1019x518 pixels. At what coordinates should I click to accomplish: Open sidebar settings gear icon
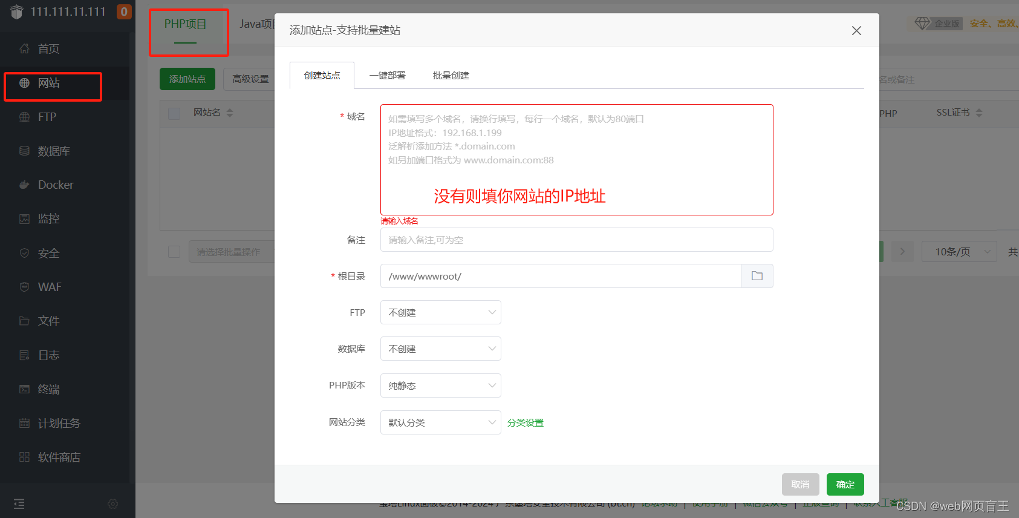112,503
